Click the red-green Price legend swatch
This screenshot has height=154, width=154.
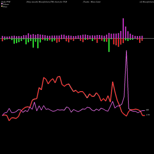(x=2, y=6)
